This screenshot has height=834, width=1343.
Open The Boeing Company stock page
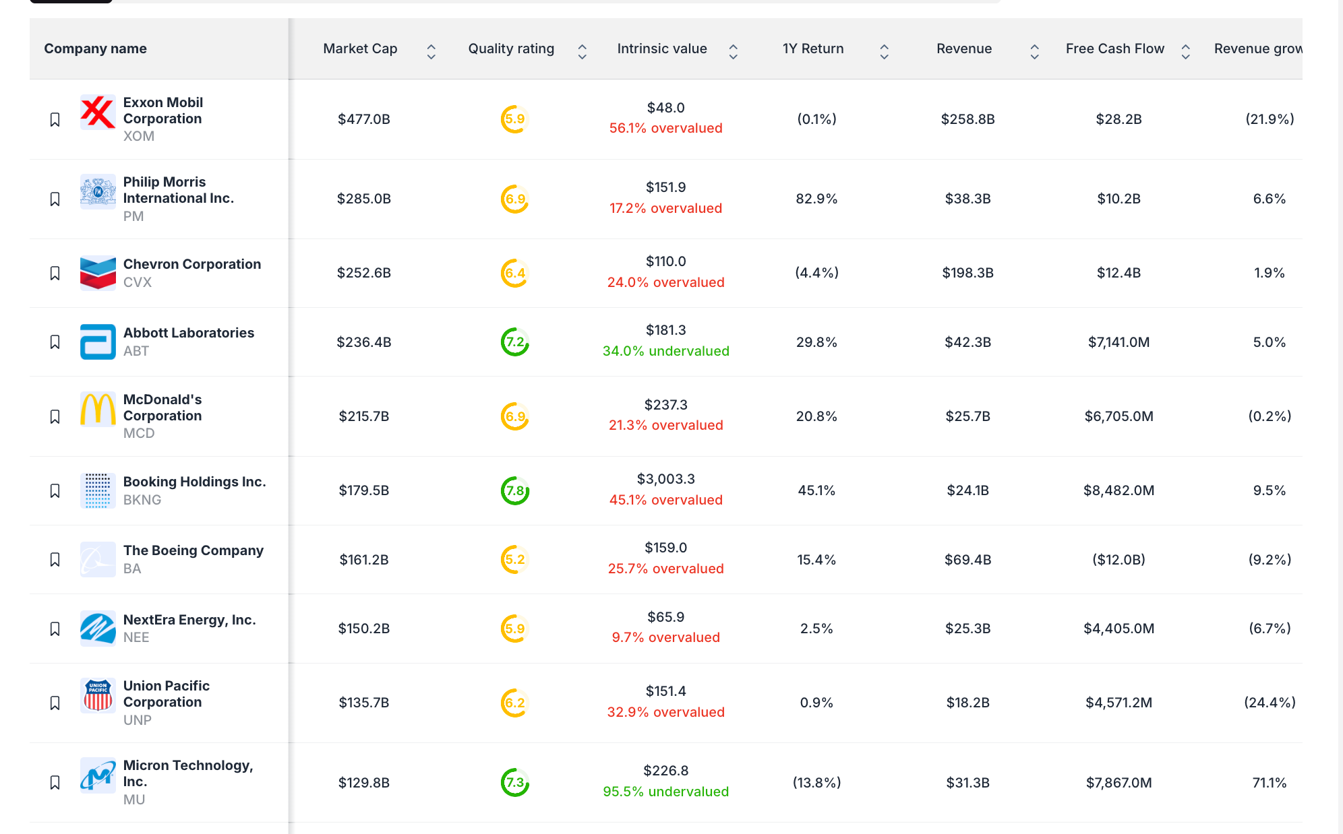(193, 550)
